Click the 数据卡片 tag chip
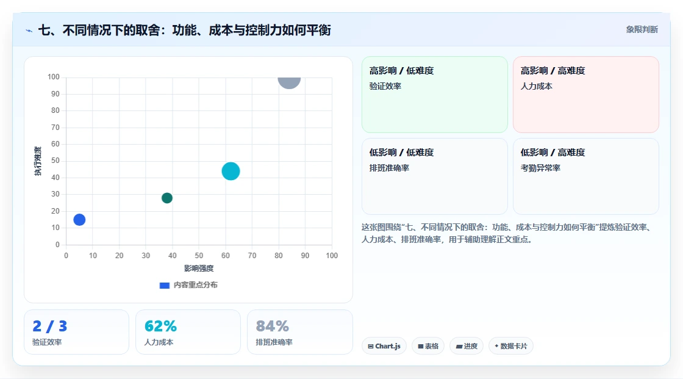Image resolution: width=683 pixels, height=379 pixels. tap(511, 346)
